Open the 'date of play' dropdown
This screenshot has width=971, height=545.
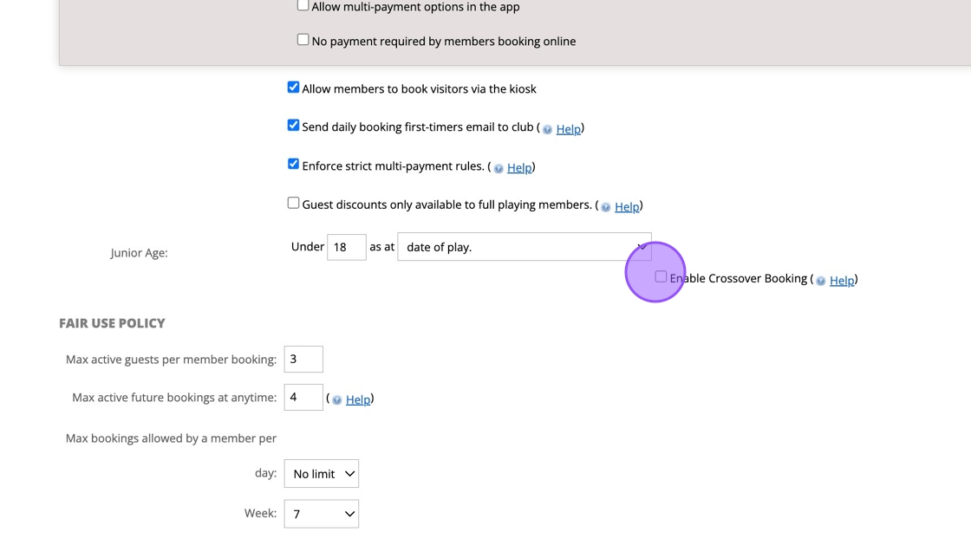click(x=524, y=247)
